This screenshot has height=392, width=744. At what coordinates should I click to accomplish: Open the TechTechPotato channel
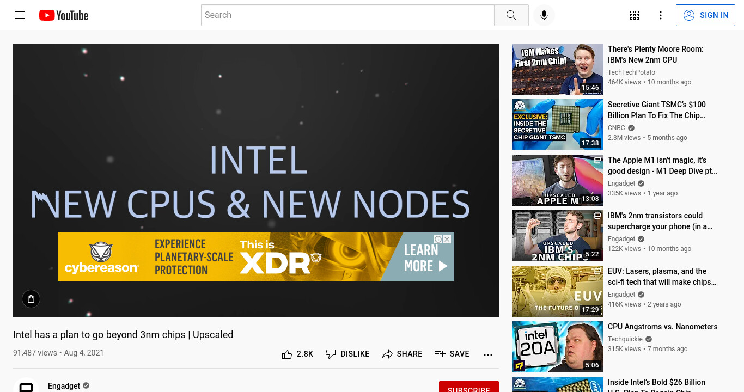(x=631, y=72)
